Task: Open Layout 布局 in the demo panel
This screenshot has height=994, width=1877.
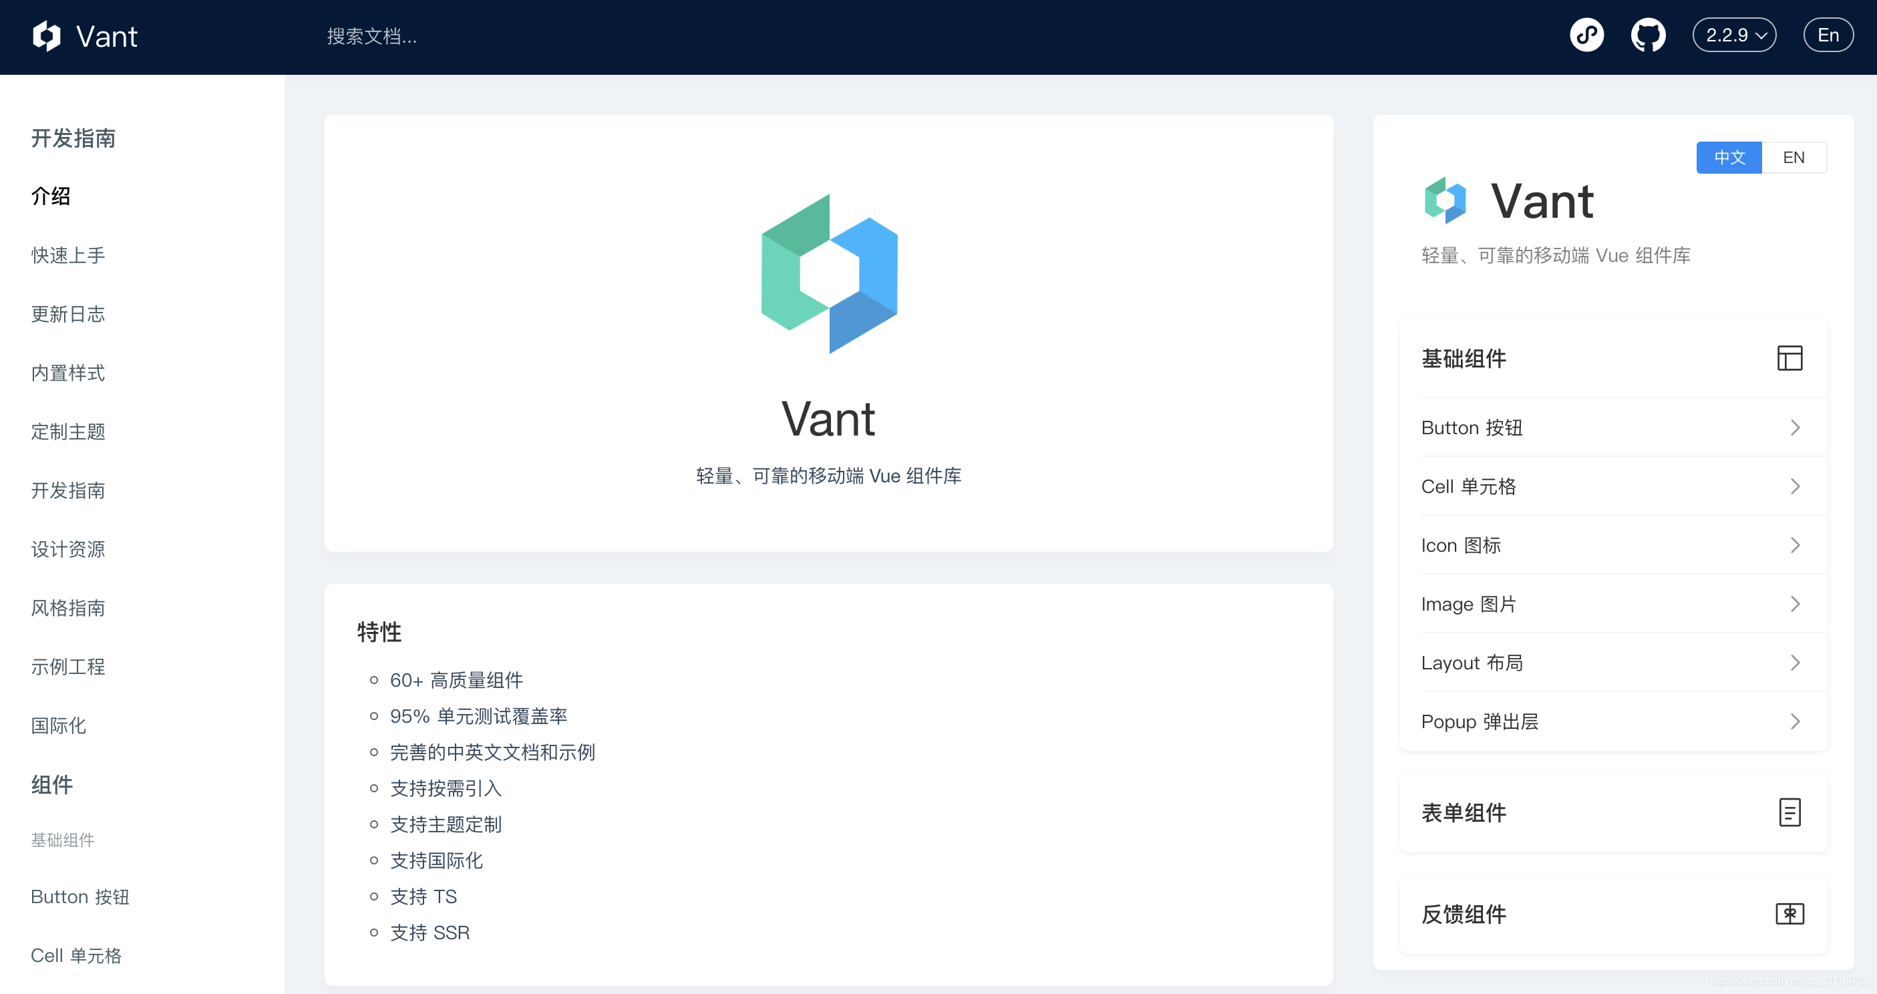Action: pos(1612,663)
